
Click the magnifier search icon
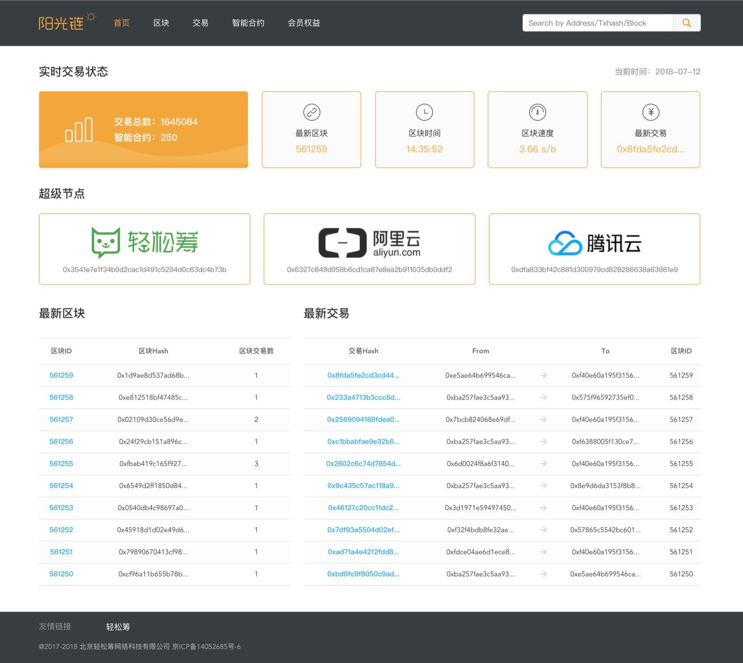click(x=686, y=22)
